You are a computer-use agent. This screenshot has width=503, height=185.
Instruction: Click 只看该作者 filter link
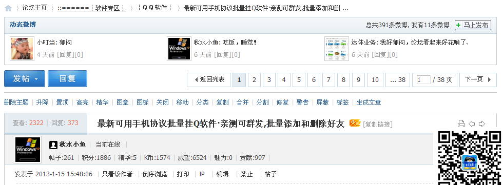pos(117,174)
